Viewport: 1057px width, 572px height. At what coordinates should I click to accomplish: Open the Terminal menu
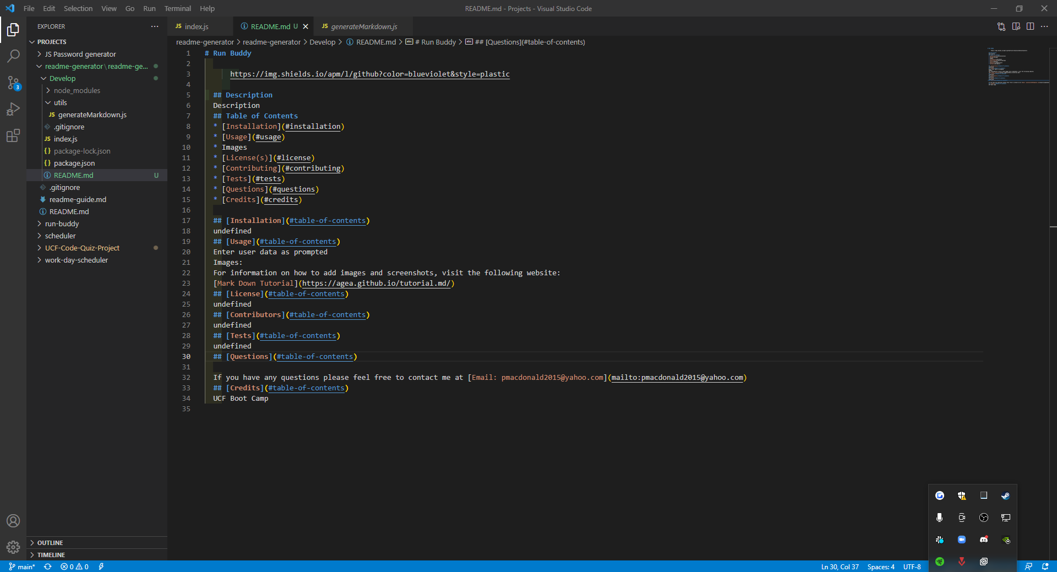177,8
